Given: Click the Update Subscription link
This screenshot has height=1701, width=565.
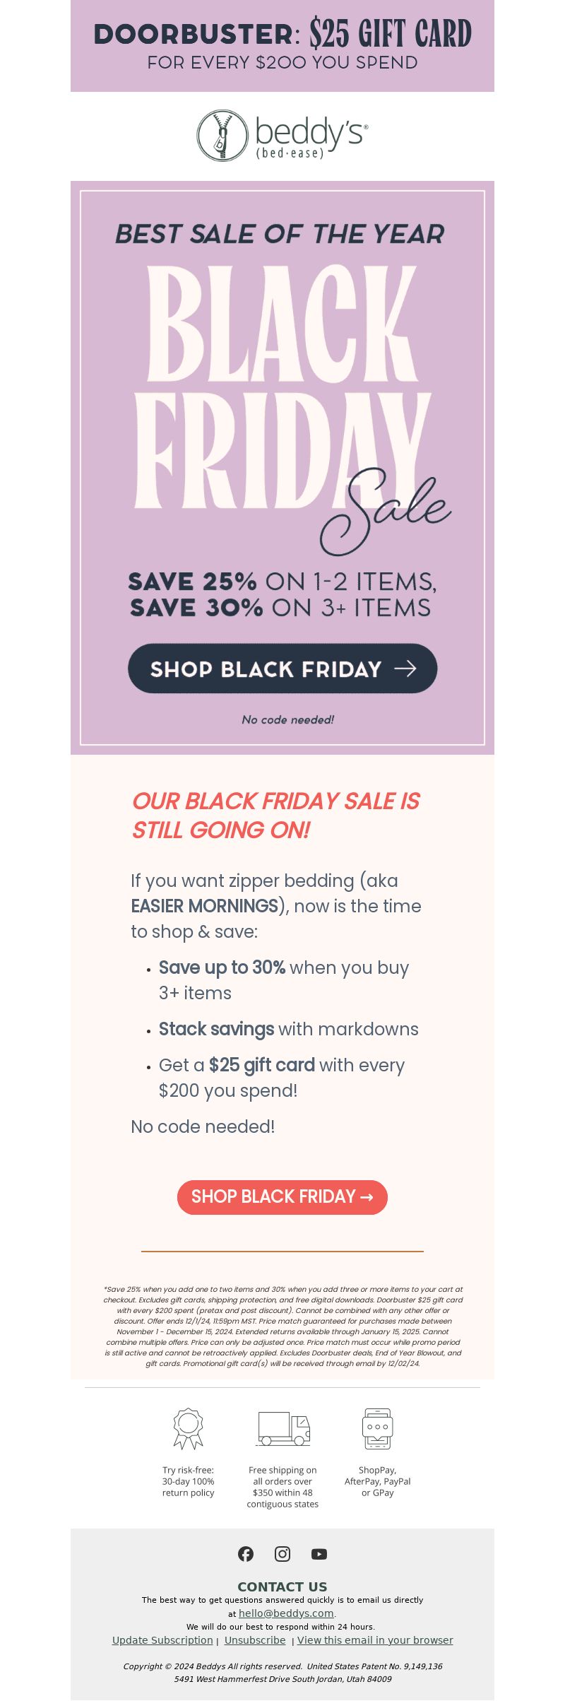Looking at the screenshot, I should coord(162,1640).
